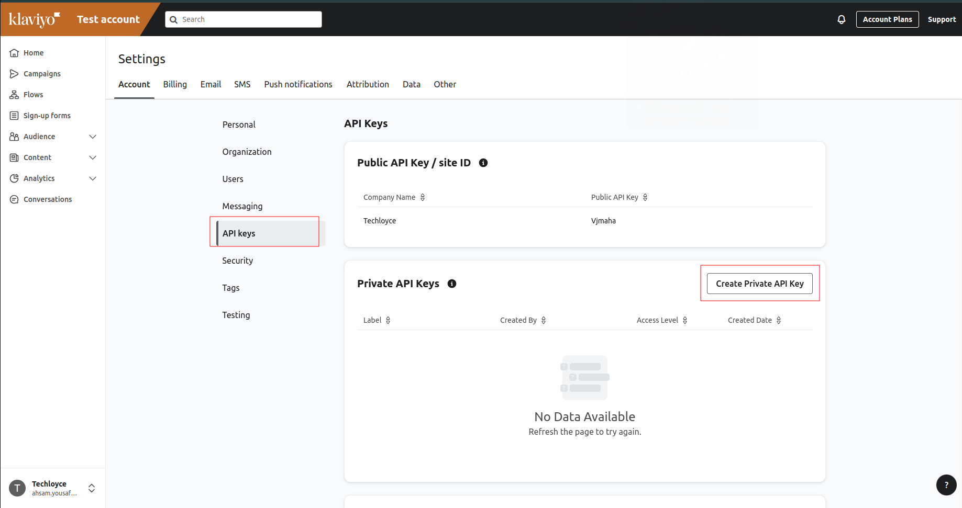The image size is (962, 508).
Task: Select the API keys settings section
Action: tap(271, 233)
